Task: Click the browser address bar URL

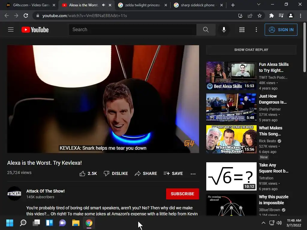Action: pos(85,16)
